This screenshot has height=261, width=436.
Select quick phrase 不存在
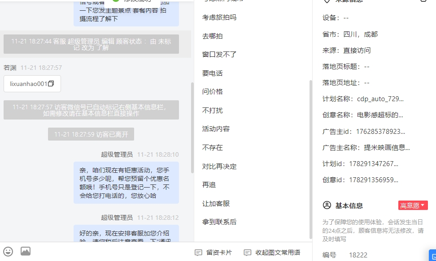tap(212, 147)
